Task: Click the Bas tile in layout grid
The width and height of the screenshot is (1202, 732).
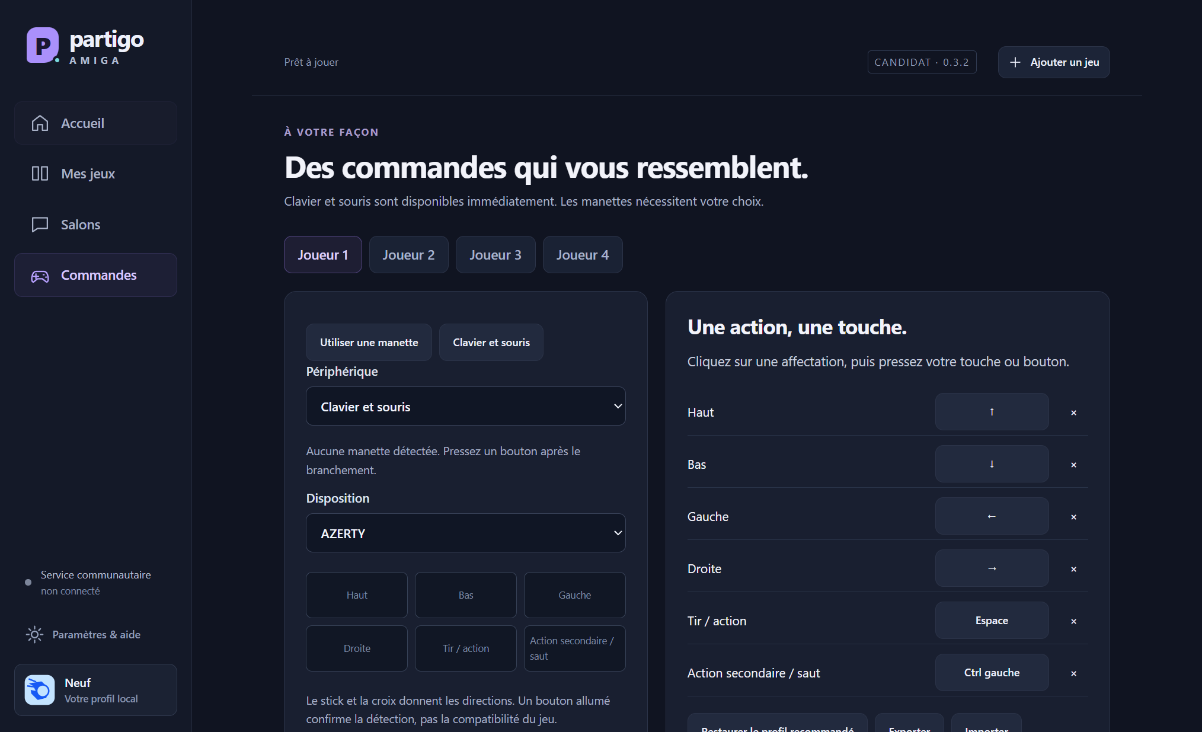Action: 466,595
